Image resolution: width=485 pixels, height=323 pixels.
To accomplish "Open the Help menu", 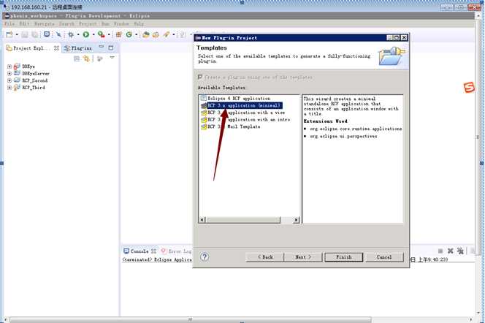I will (x=139, y=24).
